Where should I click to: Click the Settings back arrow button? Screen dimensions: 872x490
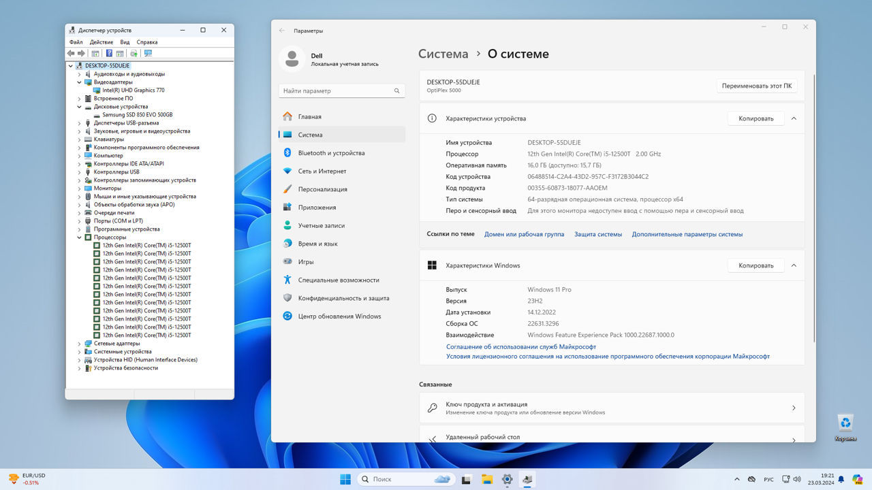tap(282, 31)
